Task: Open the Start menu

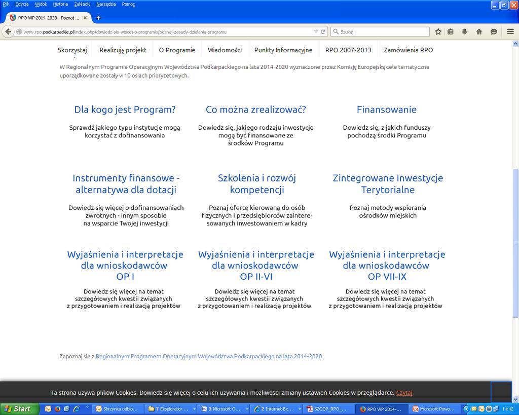Action: click(x=20, y=409)
